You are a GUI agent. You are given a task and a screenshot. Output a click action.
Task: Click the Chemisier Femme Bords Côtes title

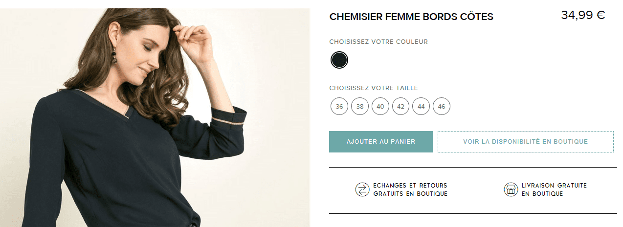pos(411,17)
